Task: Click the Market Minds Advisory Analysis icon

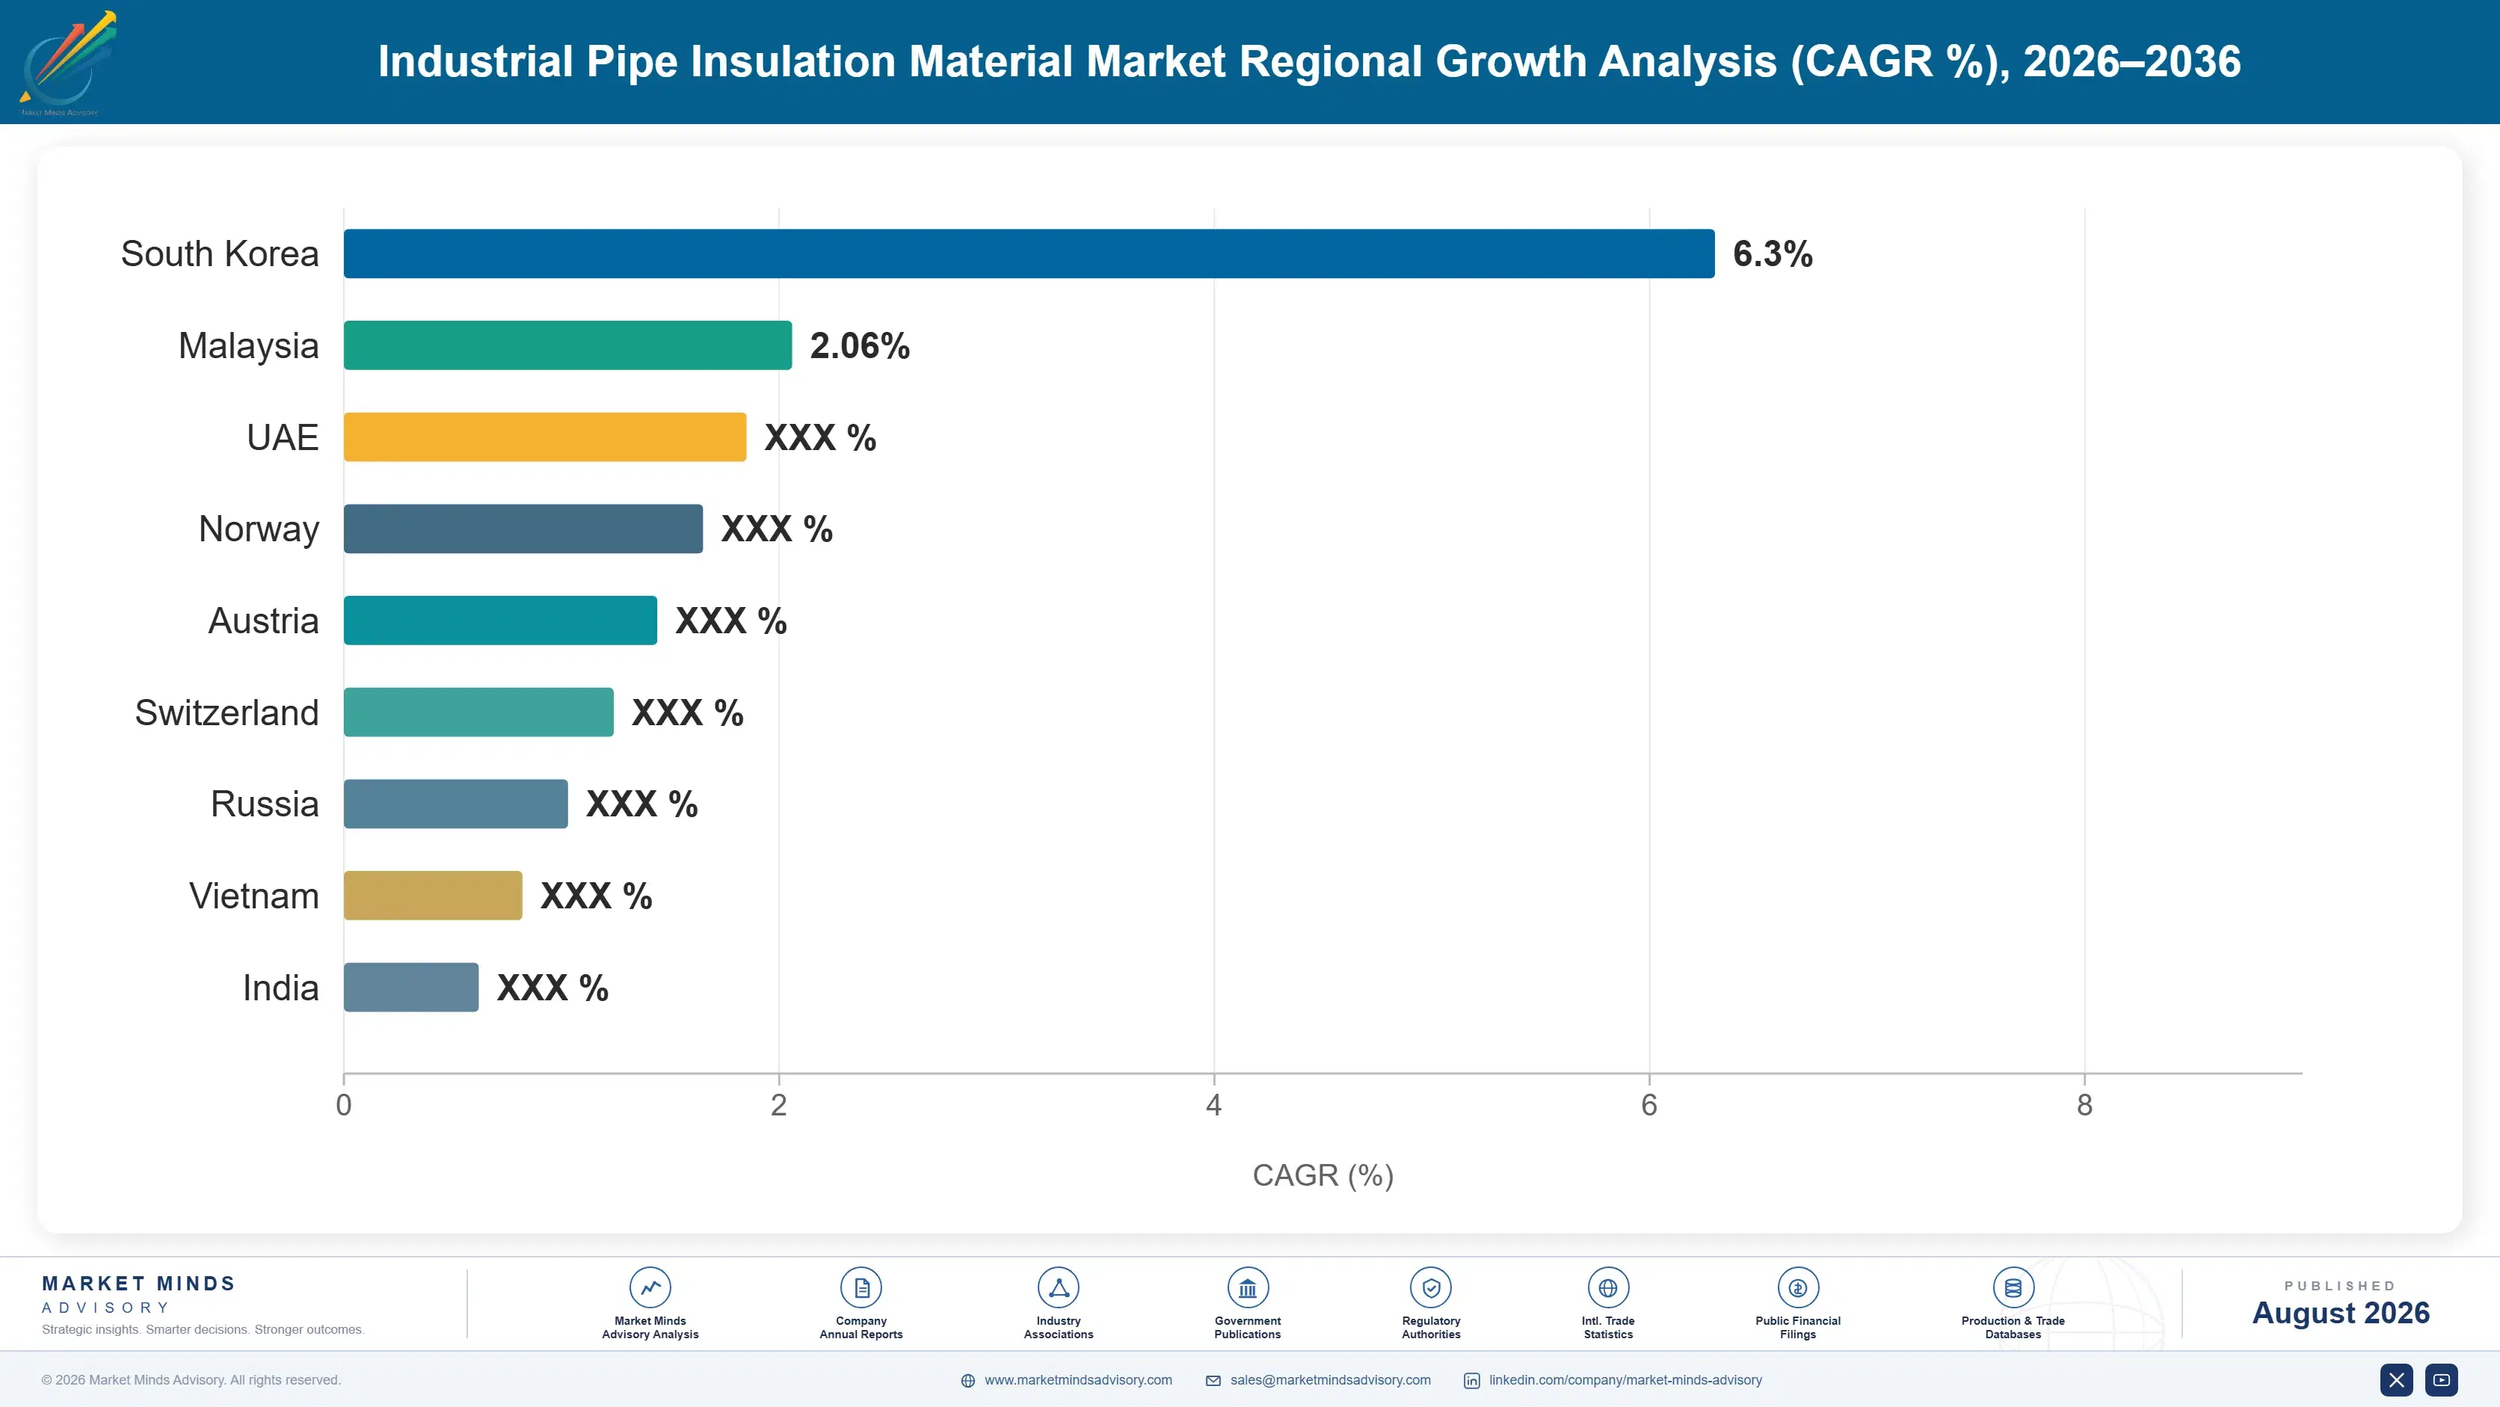Action: click(x=650, y=1287)
